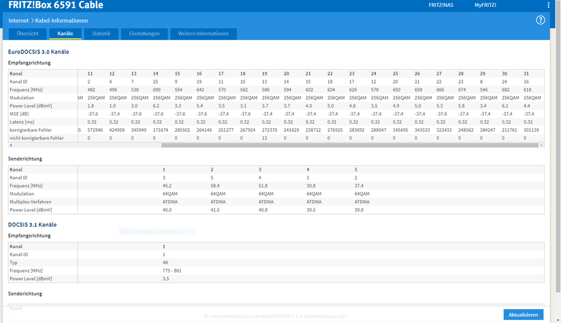Click the DOCSIS 3.1 type value 4K
This screenshot has width=561, height=323.
pyautogui.click(x=165, y=262)
